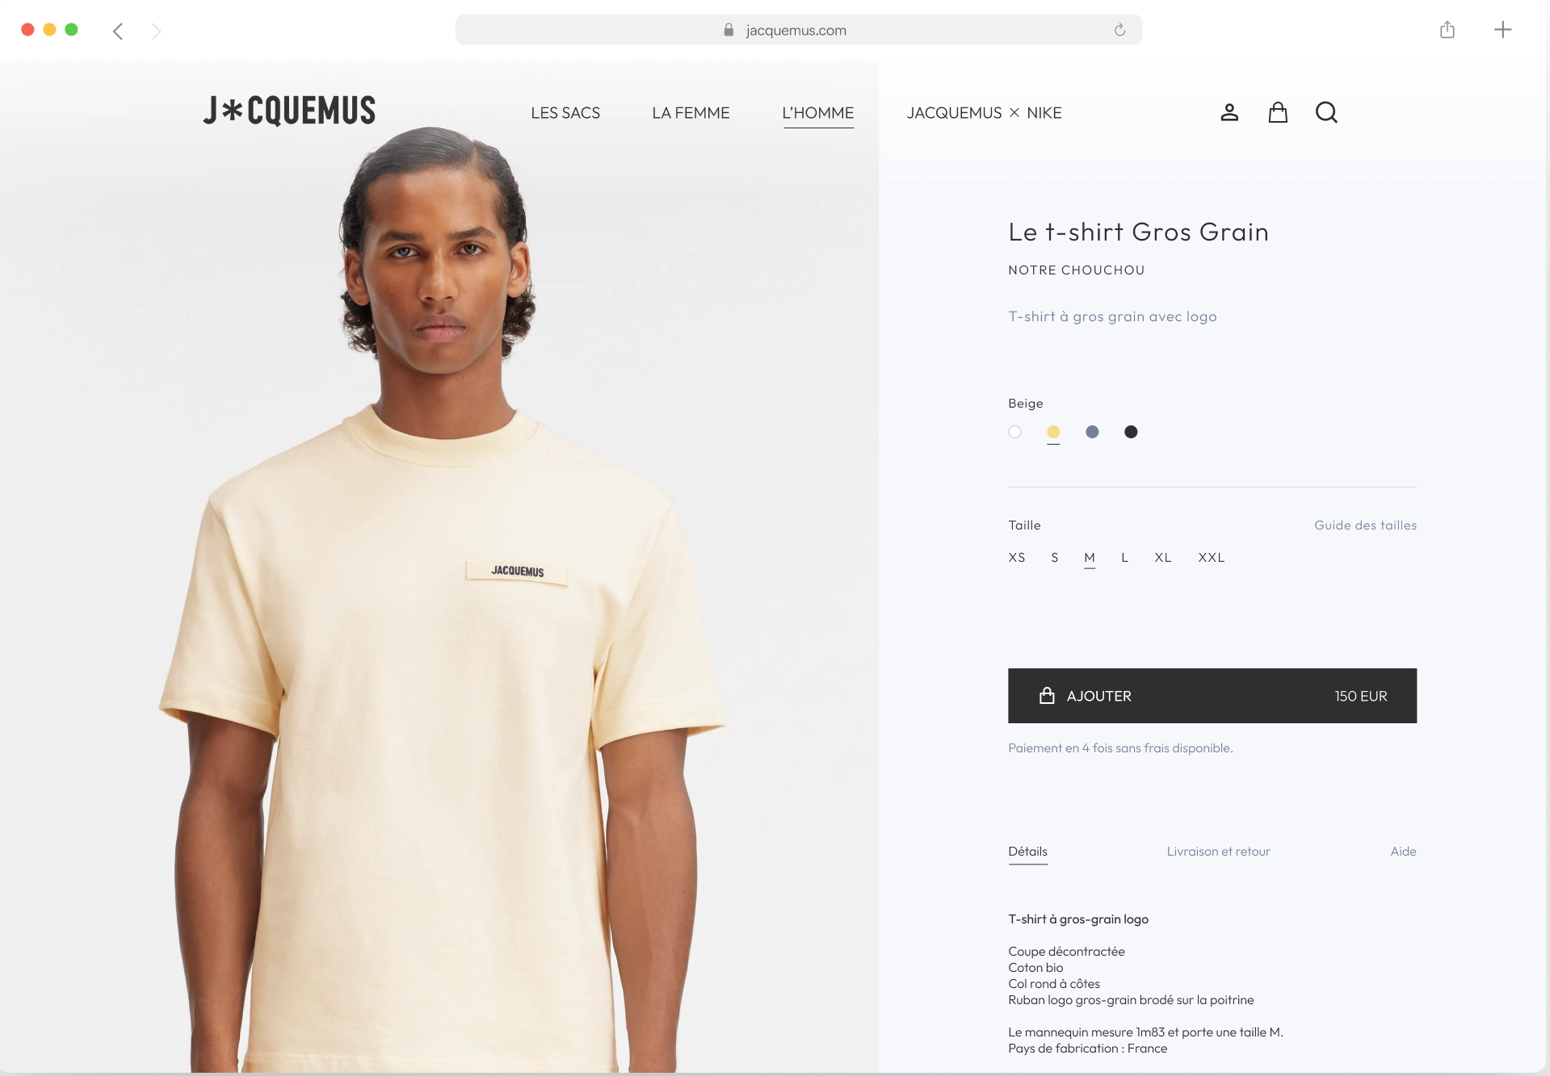The width and height of the screenshot is (1550, 1076).
Task: Add a new tab with plus icon
Action: (1502, 30)
